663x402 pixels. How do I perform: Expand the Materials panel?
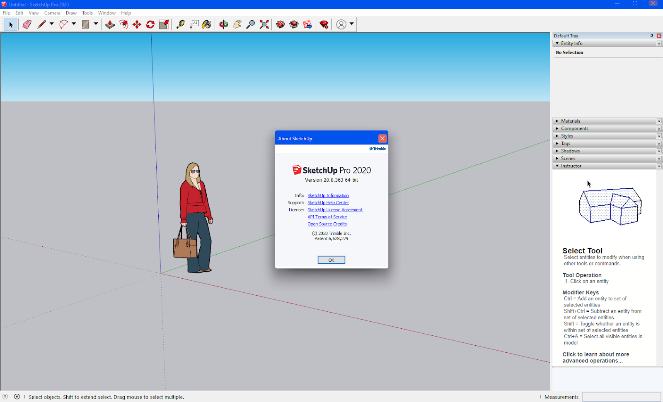coord(557,121)
